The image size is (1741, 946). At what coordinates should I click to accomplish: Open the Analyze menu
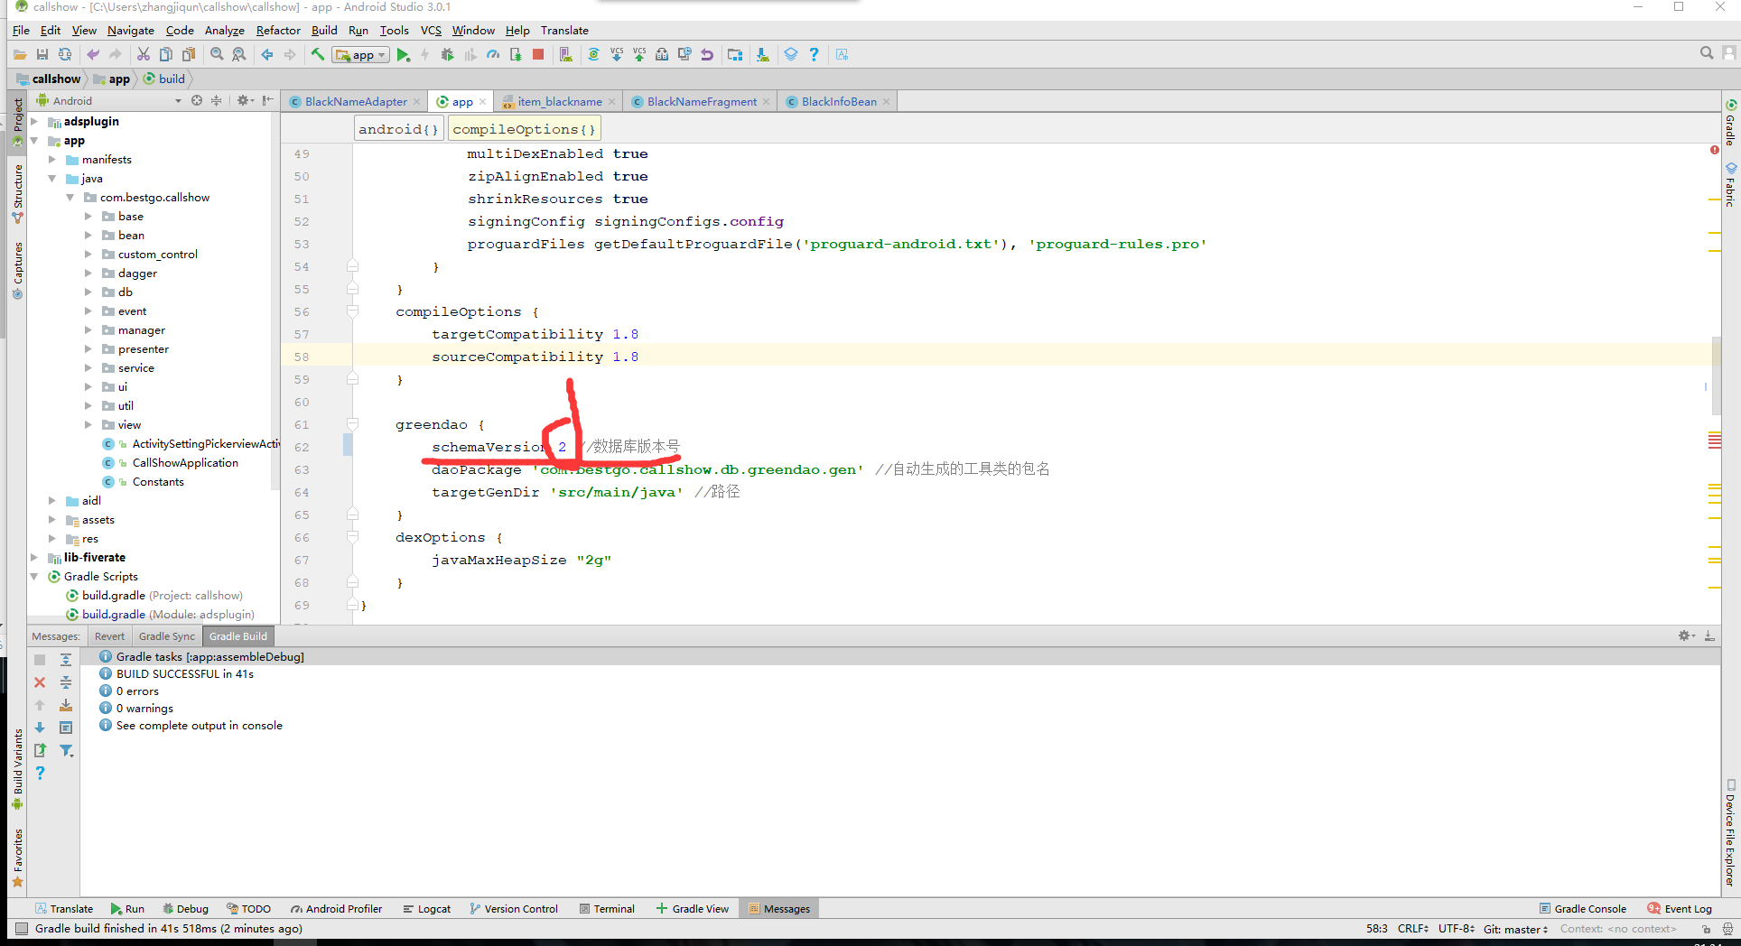click(224, 30)
